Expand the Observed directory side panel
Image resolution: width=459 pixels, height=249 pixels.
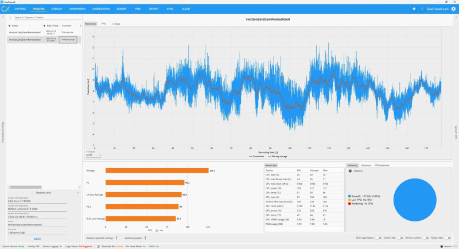tap(3, 133)
